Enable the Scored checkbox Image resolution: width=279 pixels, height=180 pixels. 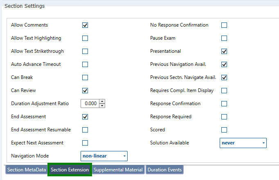[x=224, y=130]
